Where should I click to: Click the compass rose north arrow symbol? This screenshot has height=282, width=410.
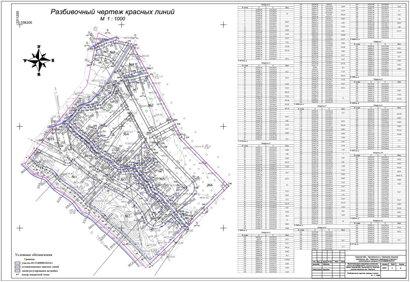38,60
